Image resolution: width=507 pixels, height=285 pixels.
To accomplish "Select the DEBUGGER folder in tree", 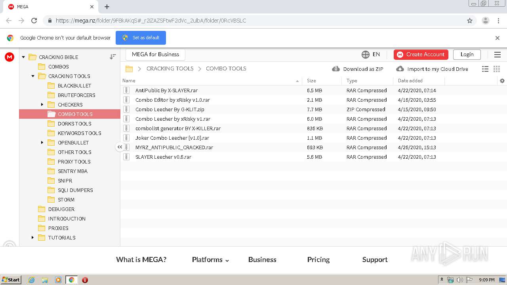I will pos(61,209).
